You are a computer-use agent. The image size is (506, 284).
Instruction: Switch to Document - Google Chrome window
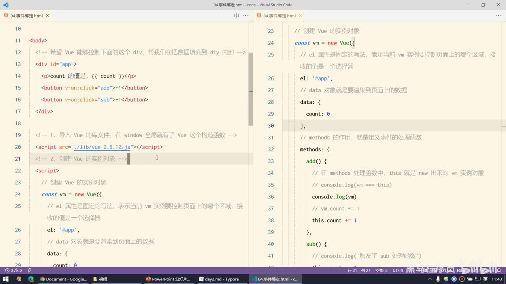[64, 279]
